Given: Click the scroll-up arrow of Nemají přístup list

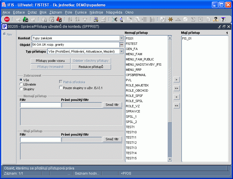Looking at the screenshot, I should pyautogui.click(x=170, y=38).
